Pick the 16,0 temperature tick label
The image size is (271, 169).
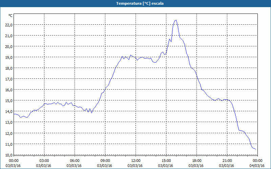point(9,90)
